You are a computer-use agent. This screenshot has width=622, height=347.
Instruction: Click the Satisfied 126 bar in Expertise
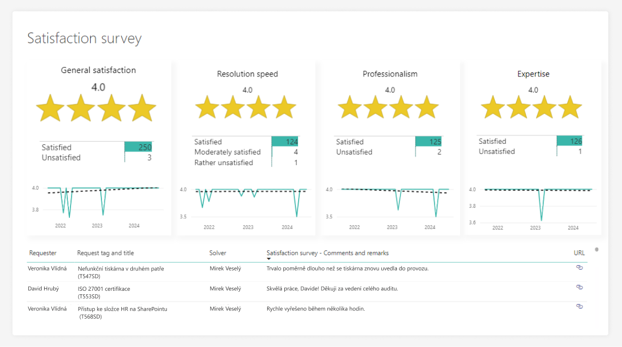click(x=569, y=141)
